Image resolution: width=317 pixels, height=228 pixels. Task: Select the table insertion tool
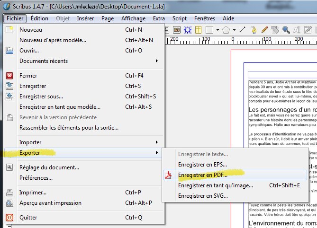pos(199,30)
